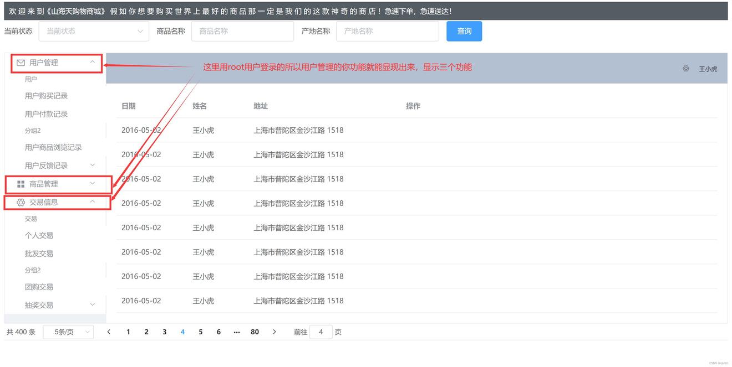Open 批发交易 menu item
This screenshot has height=367, width=732.
(39, 254)
